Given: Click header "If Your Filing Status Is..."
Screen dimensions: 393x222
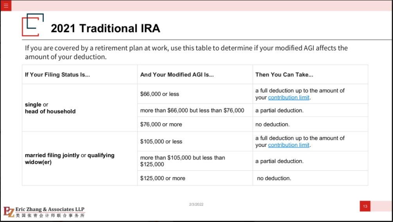Looking at the screenshot, I should 57,75.
